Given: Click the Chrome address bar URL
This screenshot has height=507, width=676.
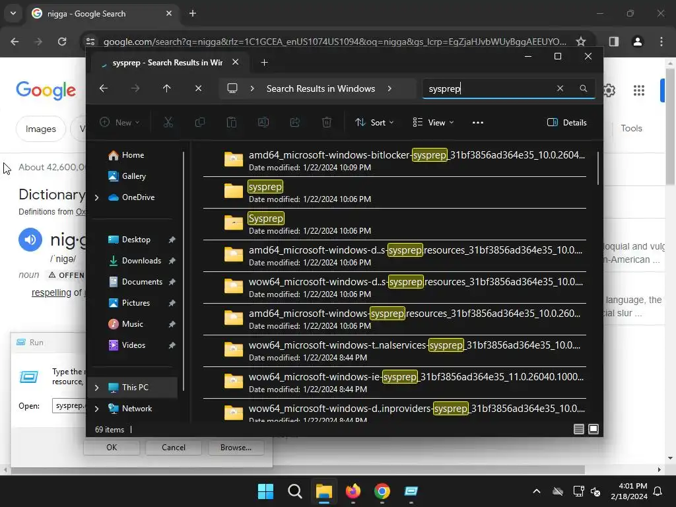Looking at the screenshot, I should tap(335, 42).
